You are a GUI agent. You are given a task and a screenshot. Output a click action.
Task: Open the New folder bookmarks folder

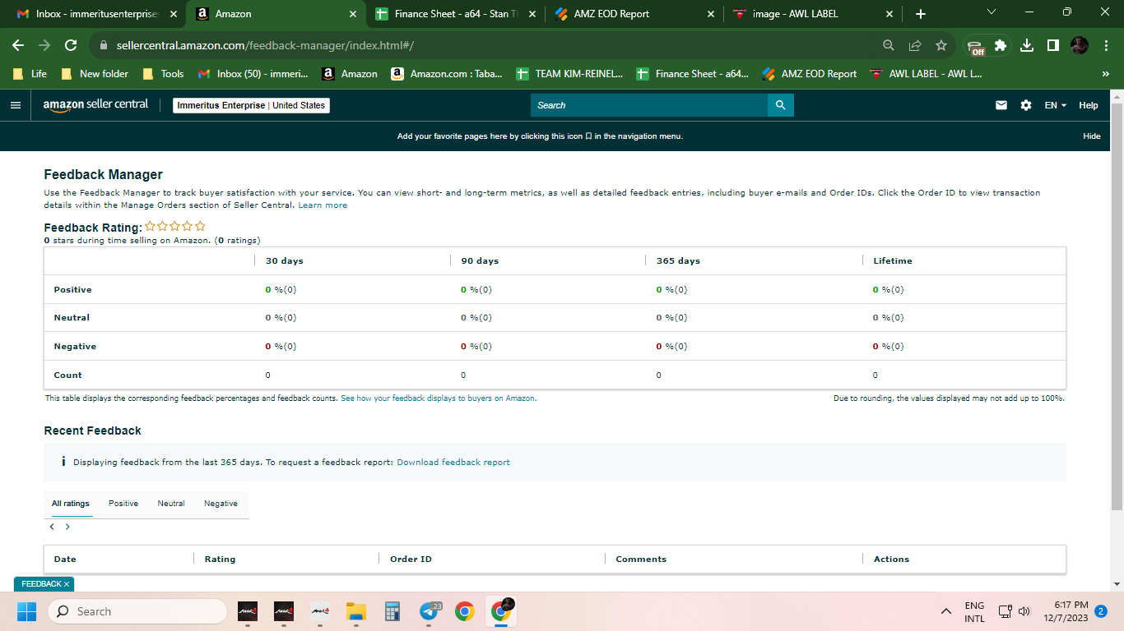pyautogui.click(x=95, y=74)
